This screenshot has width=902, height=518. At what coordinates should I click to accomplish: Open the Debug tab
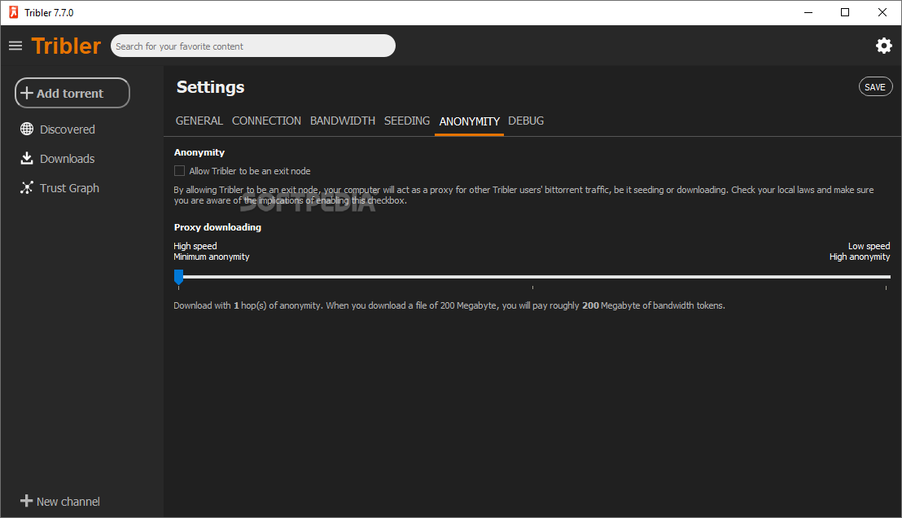(526, 121)
